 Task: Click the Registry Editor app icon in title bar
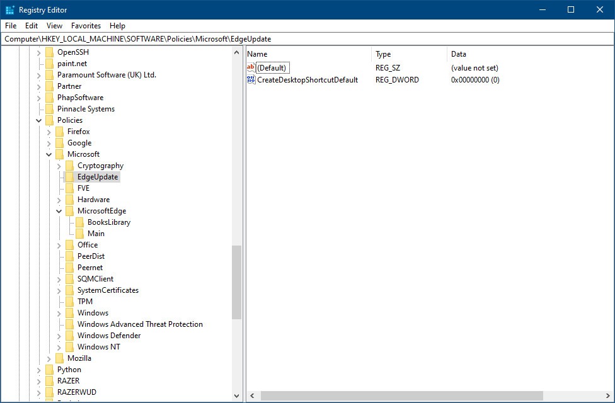10,10
